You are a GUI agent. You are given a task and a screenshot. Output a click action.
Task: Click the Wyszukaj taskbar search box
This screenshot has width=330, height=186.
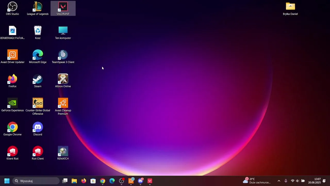(36, 181)
